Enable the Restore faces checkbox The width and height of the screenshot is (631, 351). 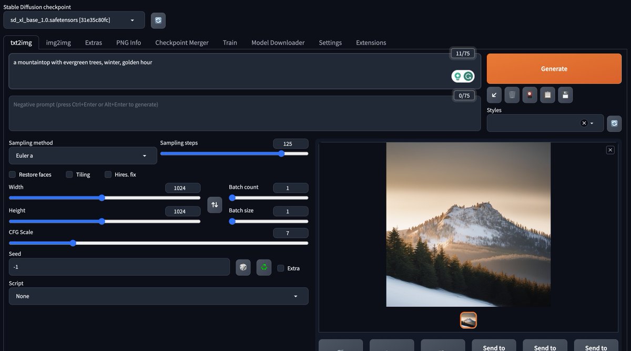coord(12,174)
